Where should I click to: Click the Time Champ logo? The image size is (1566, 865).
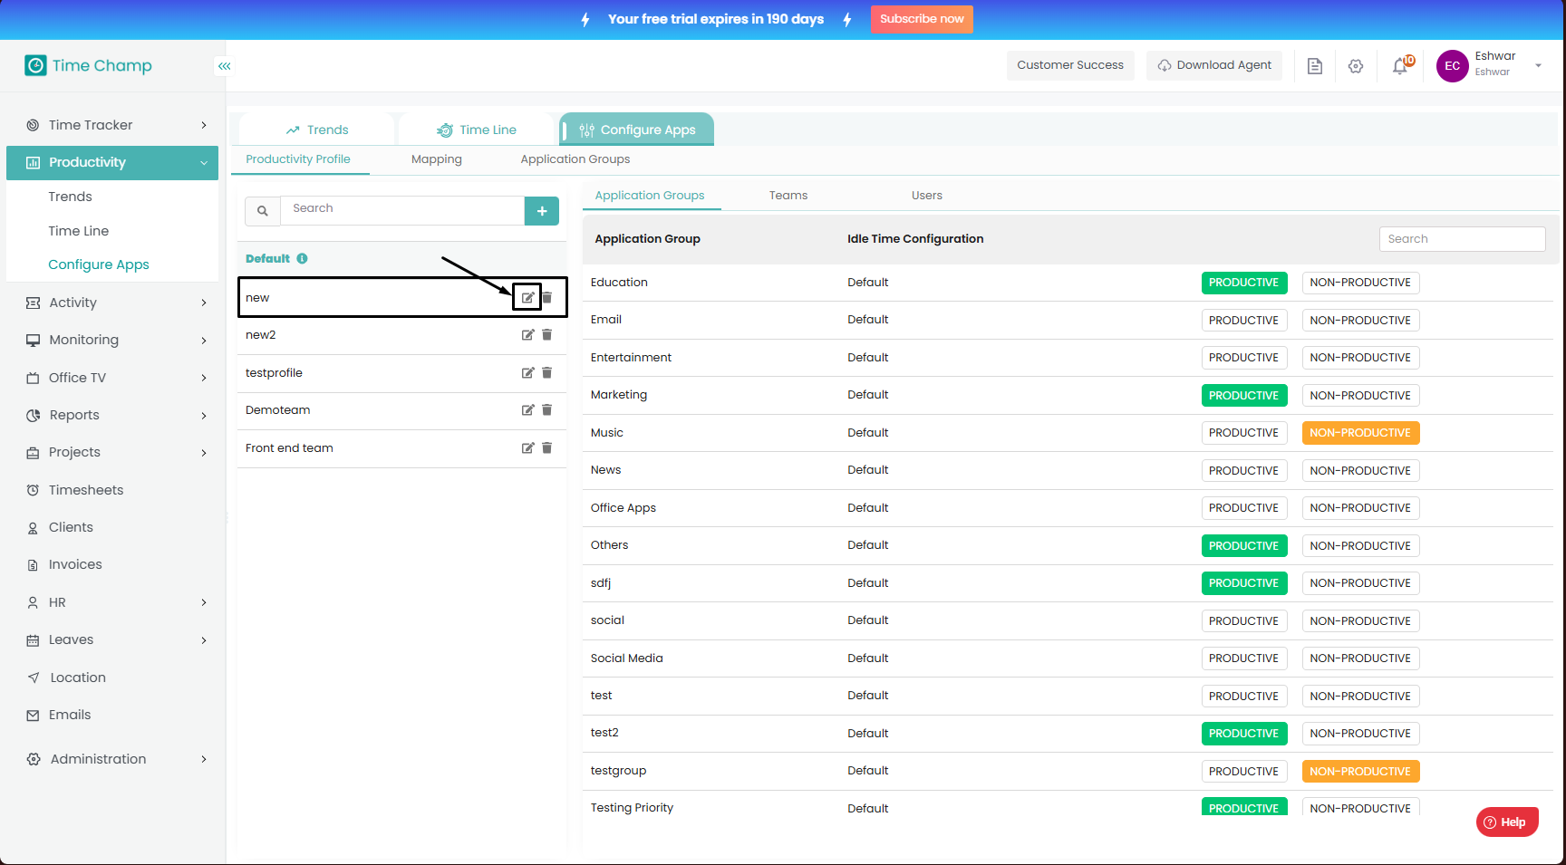point(88,65)
